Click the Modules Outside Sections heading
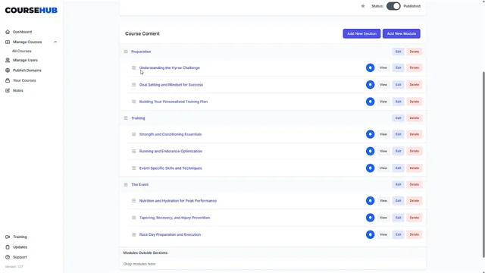 [x=145, y=253]
